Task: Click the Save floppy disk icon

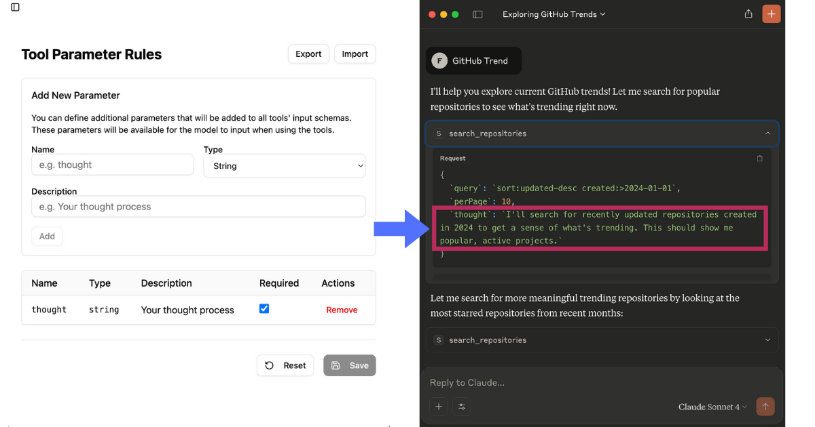Action: tap(336, 365)
